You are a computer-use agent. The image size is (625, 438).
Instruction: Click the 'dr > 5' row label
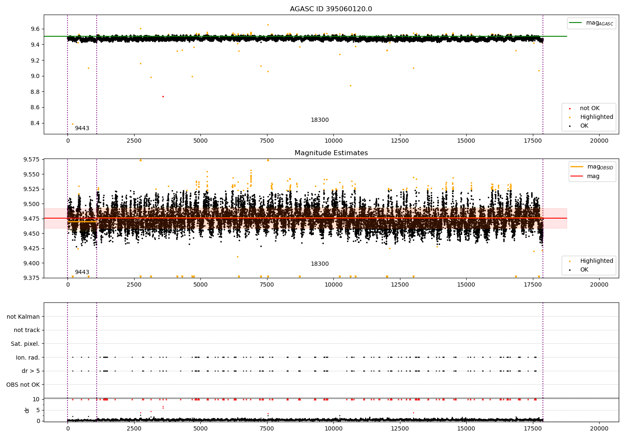pyautogui.click(x=31, y=371)
